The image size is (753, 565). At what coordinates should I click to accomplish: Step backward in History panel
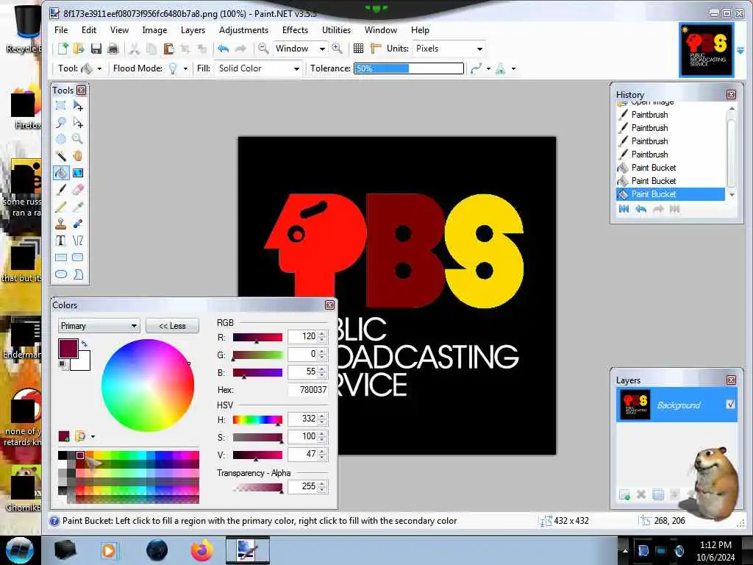(x=640, y=209)
